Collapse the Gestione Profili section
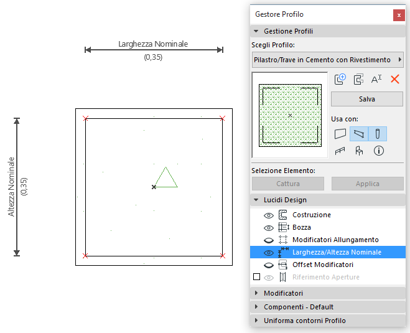410x333 pixels. [256, 31]
